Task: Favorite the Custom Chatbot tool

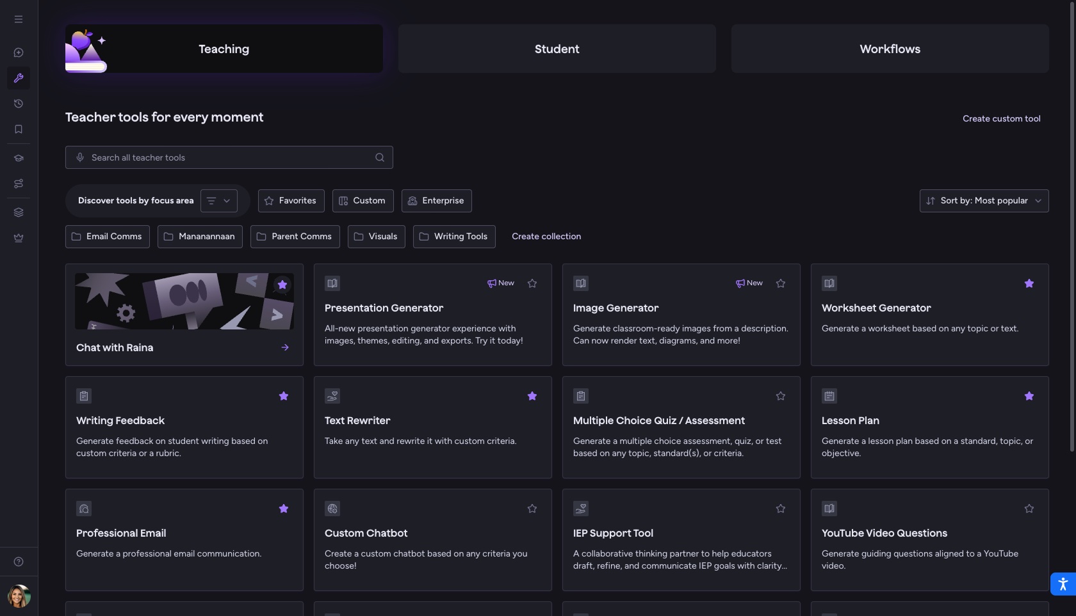Action: click(532, 509)
